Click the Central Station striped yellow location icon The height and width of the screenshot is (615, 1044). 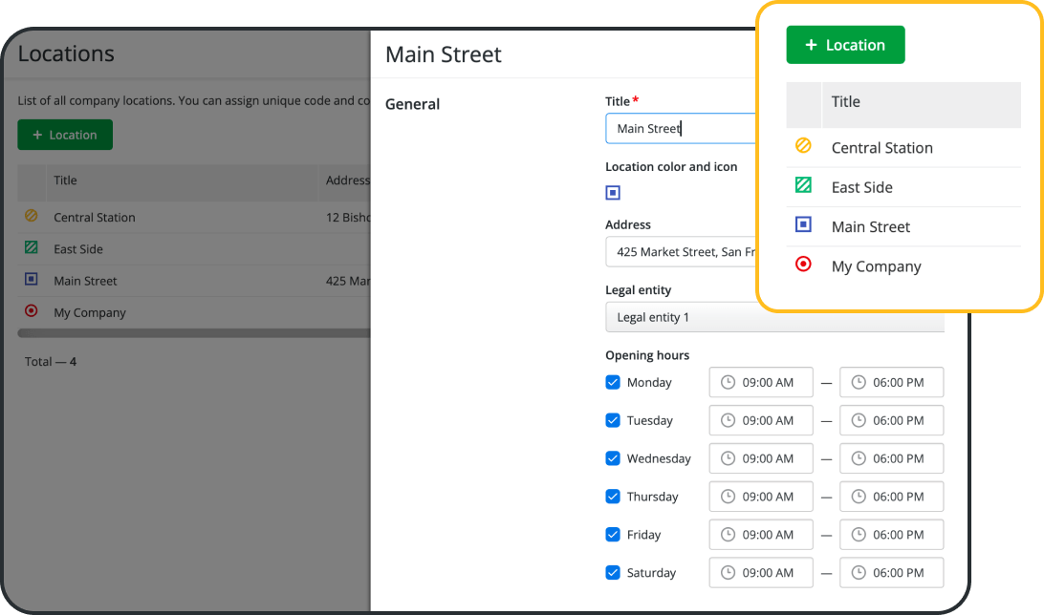click(x=30, y=217)
